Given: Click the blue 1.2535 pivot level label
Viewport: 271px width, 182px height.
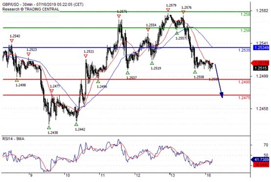Looking at the screenshot, I should (x=244, y=50).
